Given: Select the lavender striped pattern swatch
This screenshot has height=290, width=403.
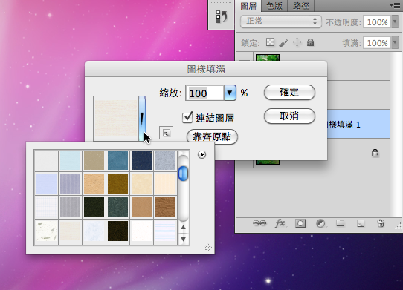Looking at the screenshot, I should [x=70, y=183].
